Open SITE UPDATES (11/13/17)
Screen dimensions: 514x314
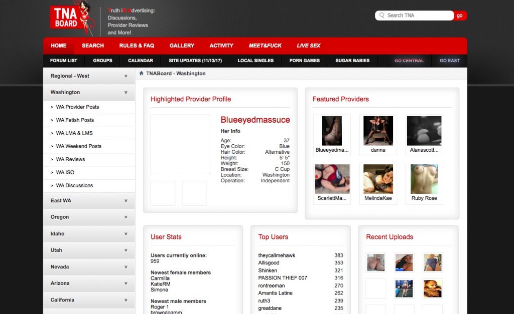pyautogui.click(x=195, y=61)
